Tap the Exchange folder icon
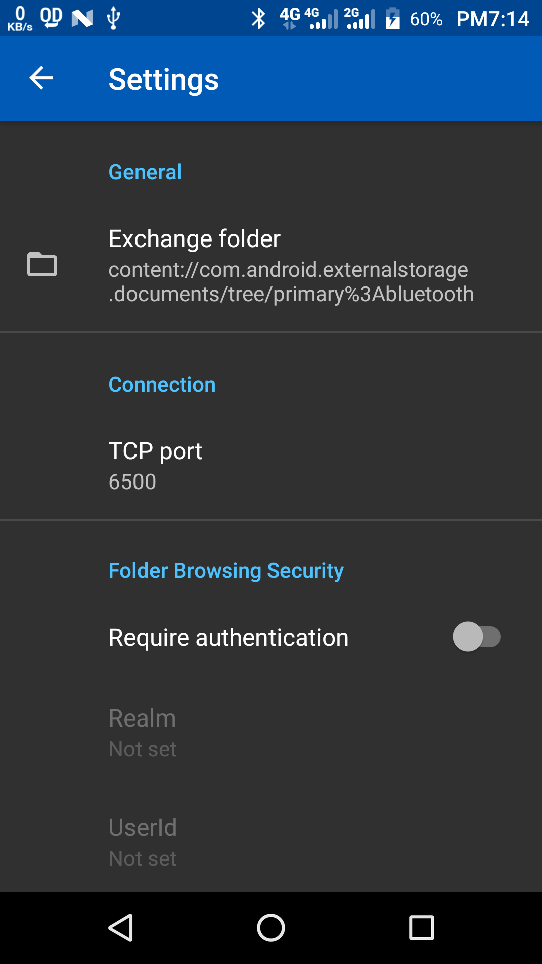Image resolution: width=542 pixels, height=964 pixels. point(42,264)
